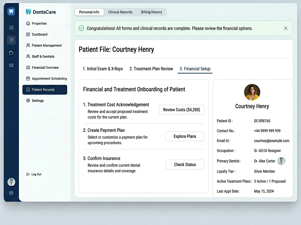
Task: Click the Confirm Insurance heading
Action: [x=102, y=158]
